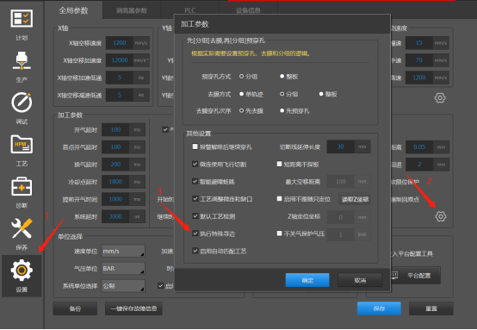Open the 速度单位 mm/s dropdown
The image size is (477, 330).
point(123,251)
